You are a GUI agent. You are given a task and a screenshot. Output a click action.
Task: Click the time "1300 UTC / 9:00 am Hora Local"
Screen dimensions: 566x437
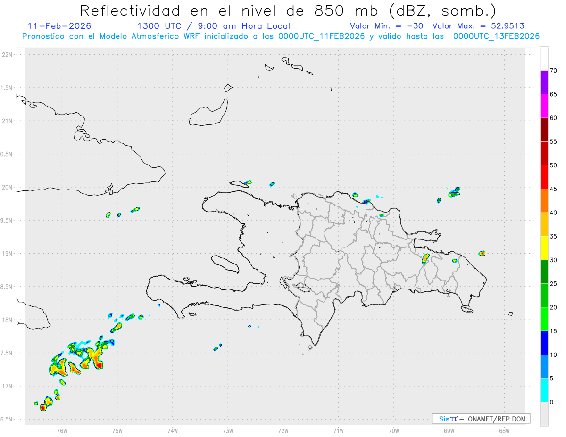[x=214, y=26]
